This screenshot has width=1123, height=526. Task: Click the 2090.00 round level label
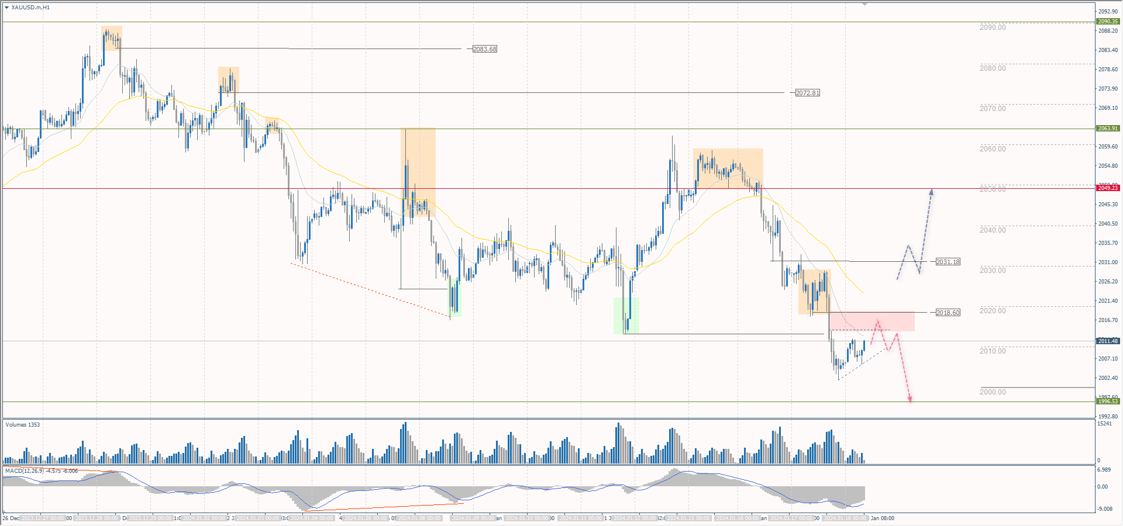993,27
